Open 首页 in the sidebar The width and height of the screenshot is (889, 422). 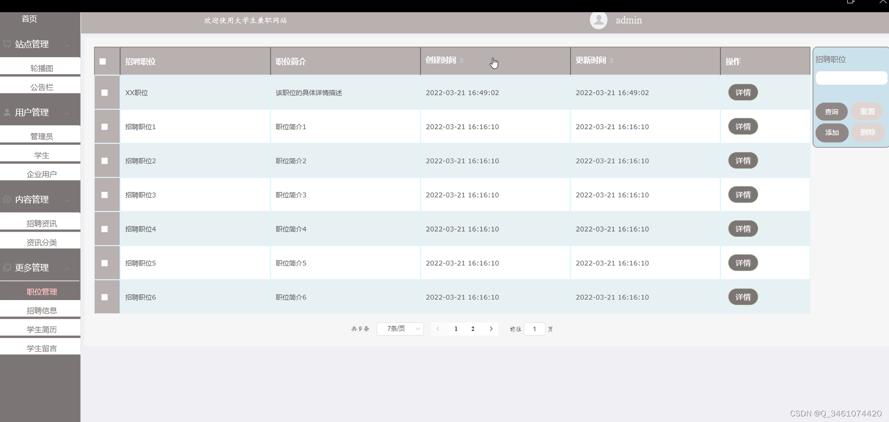29,19
